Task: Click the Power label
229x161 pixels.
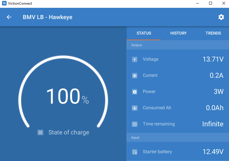Action: point(149,91)
